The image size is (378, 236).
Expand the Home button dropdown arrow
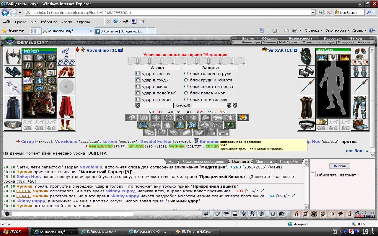tap(268, 30)
